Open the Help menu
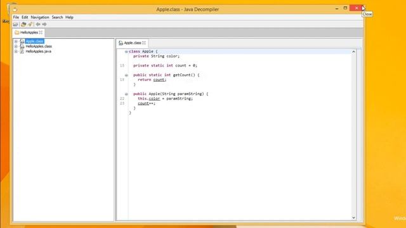Image resolution: width=406 pixels, height=228 pixels. [x=69, y=17]
